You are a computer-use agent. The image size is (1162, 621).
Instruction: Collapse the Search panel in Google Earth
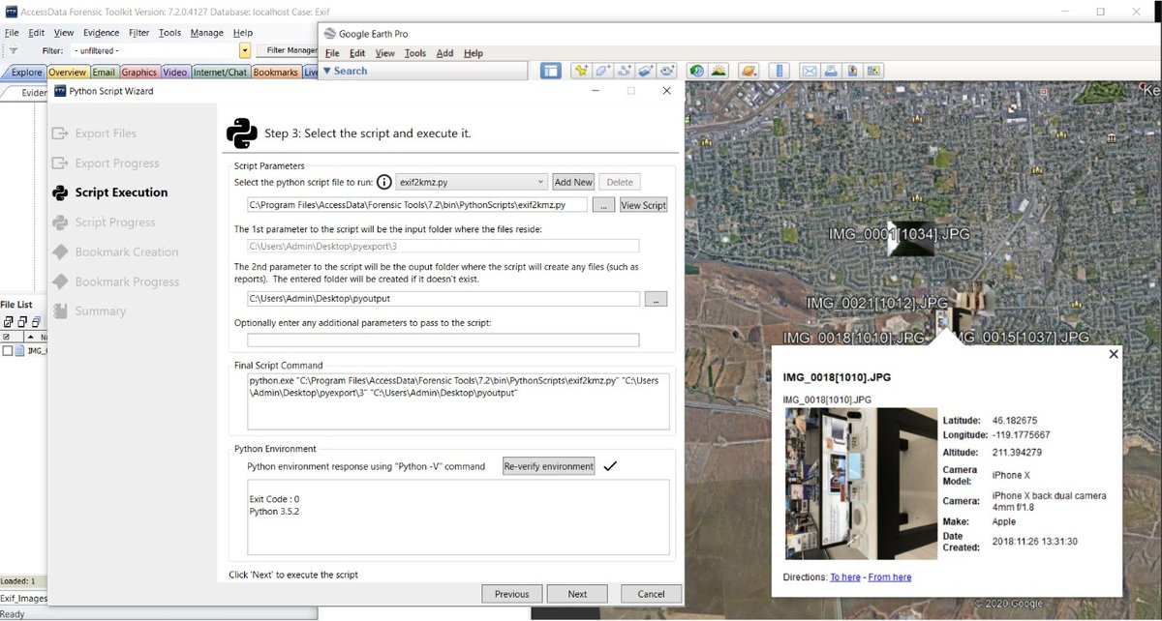pos(327,71)
